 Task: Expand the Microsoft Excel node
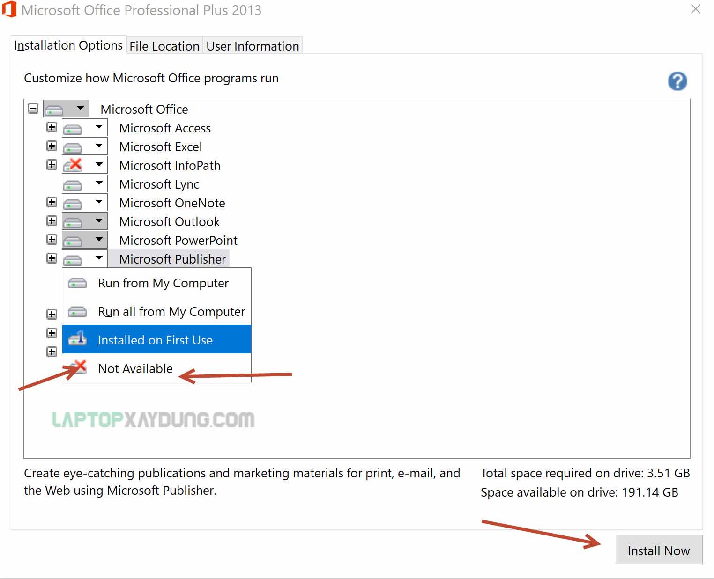pyautogui.click(x=52, y=146)
